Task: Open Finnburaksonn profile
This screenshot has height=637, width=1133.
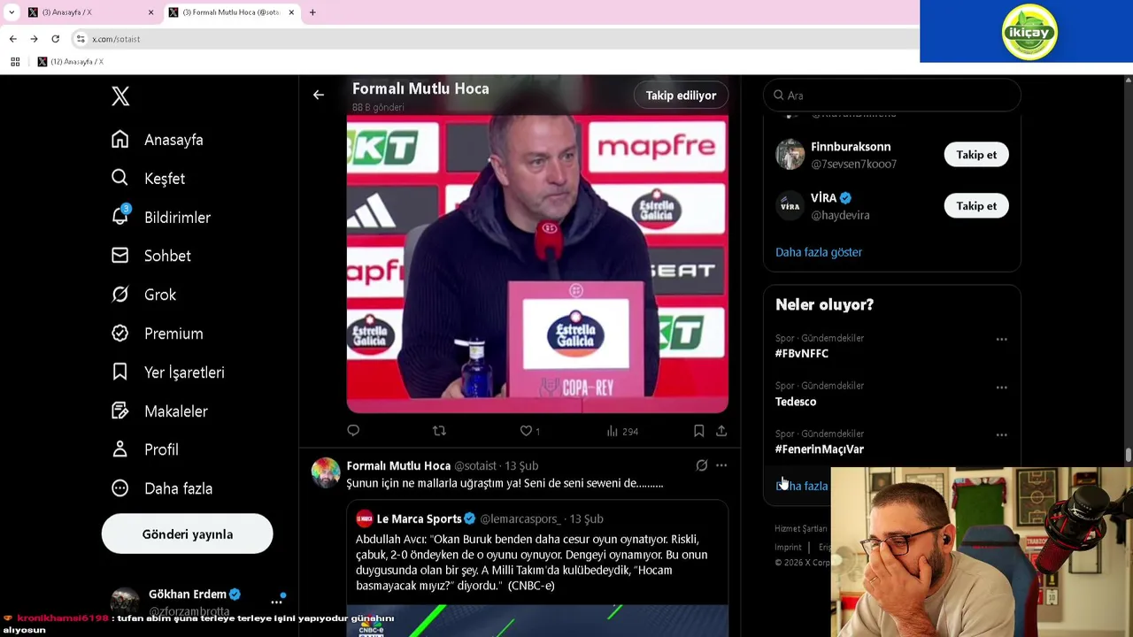Action: (851, 147)
